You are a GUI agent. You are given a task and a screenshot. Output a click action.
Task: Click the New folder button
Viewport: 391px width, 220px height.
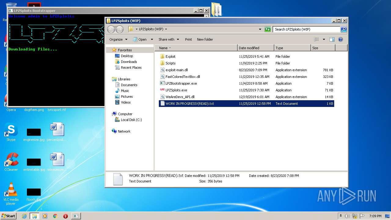tap(205, 39)
